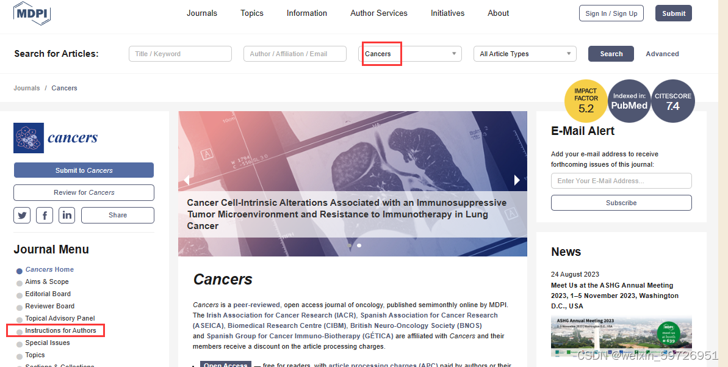Image resolution: width=728 pixels, height=367 pixels.
Task: Open Reviewer Board menu item
Action: click(49, 306)
